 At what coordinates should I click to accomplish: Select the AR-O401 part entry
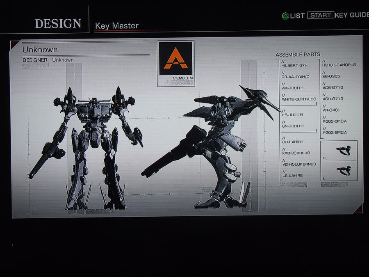(x=331, y=110)
